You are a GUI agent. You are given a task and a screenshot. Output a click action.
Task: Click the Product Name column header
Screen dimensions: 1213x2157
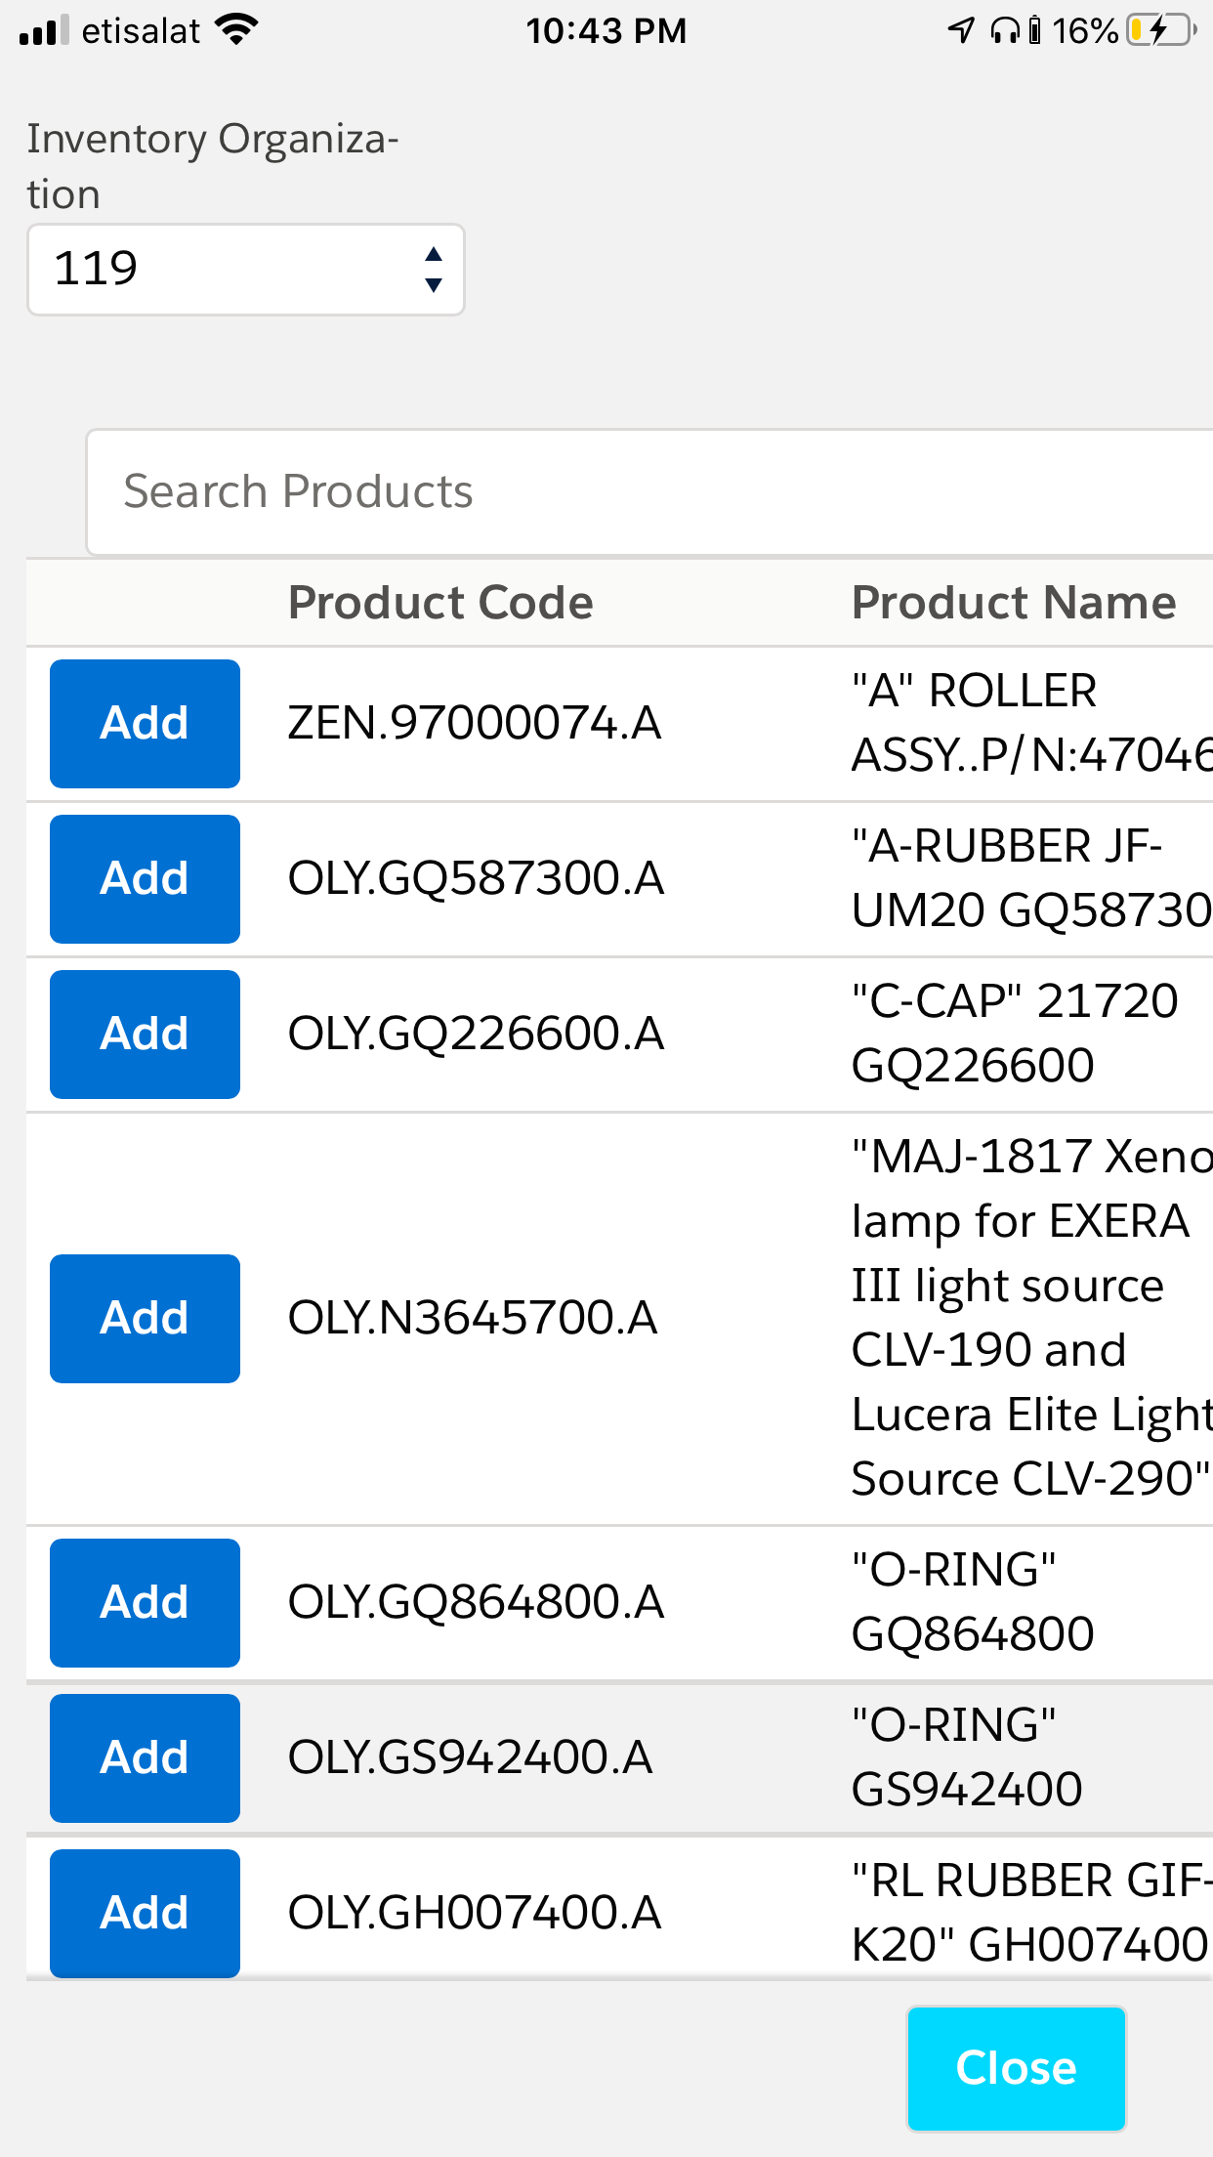[1013, 603]
